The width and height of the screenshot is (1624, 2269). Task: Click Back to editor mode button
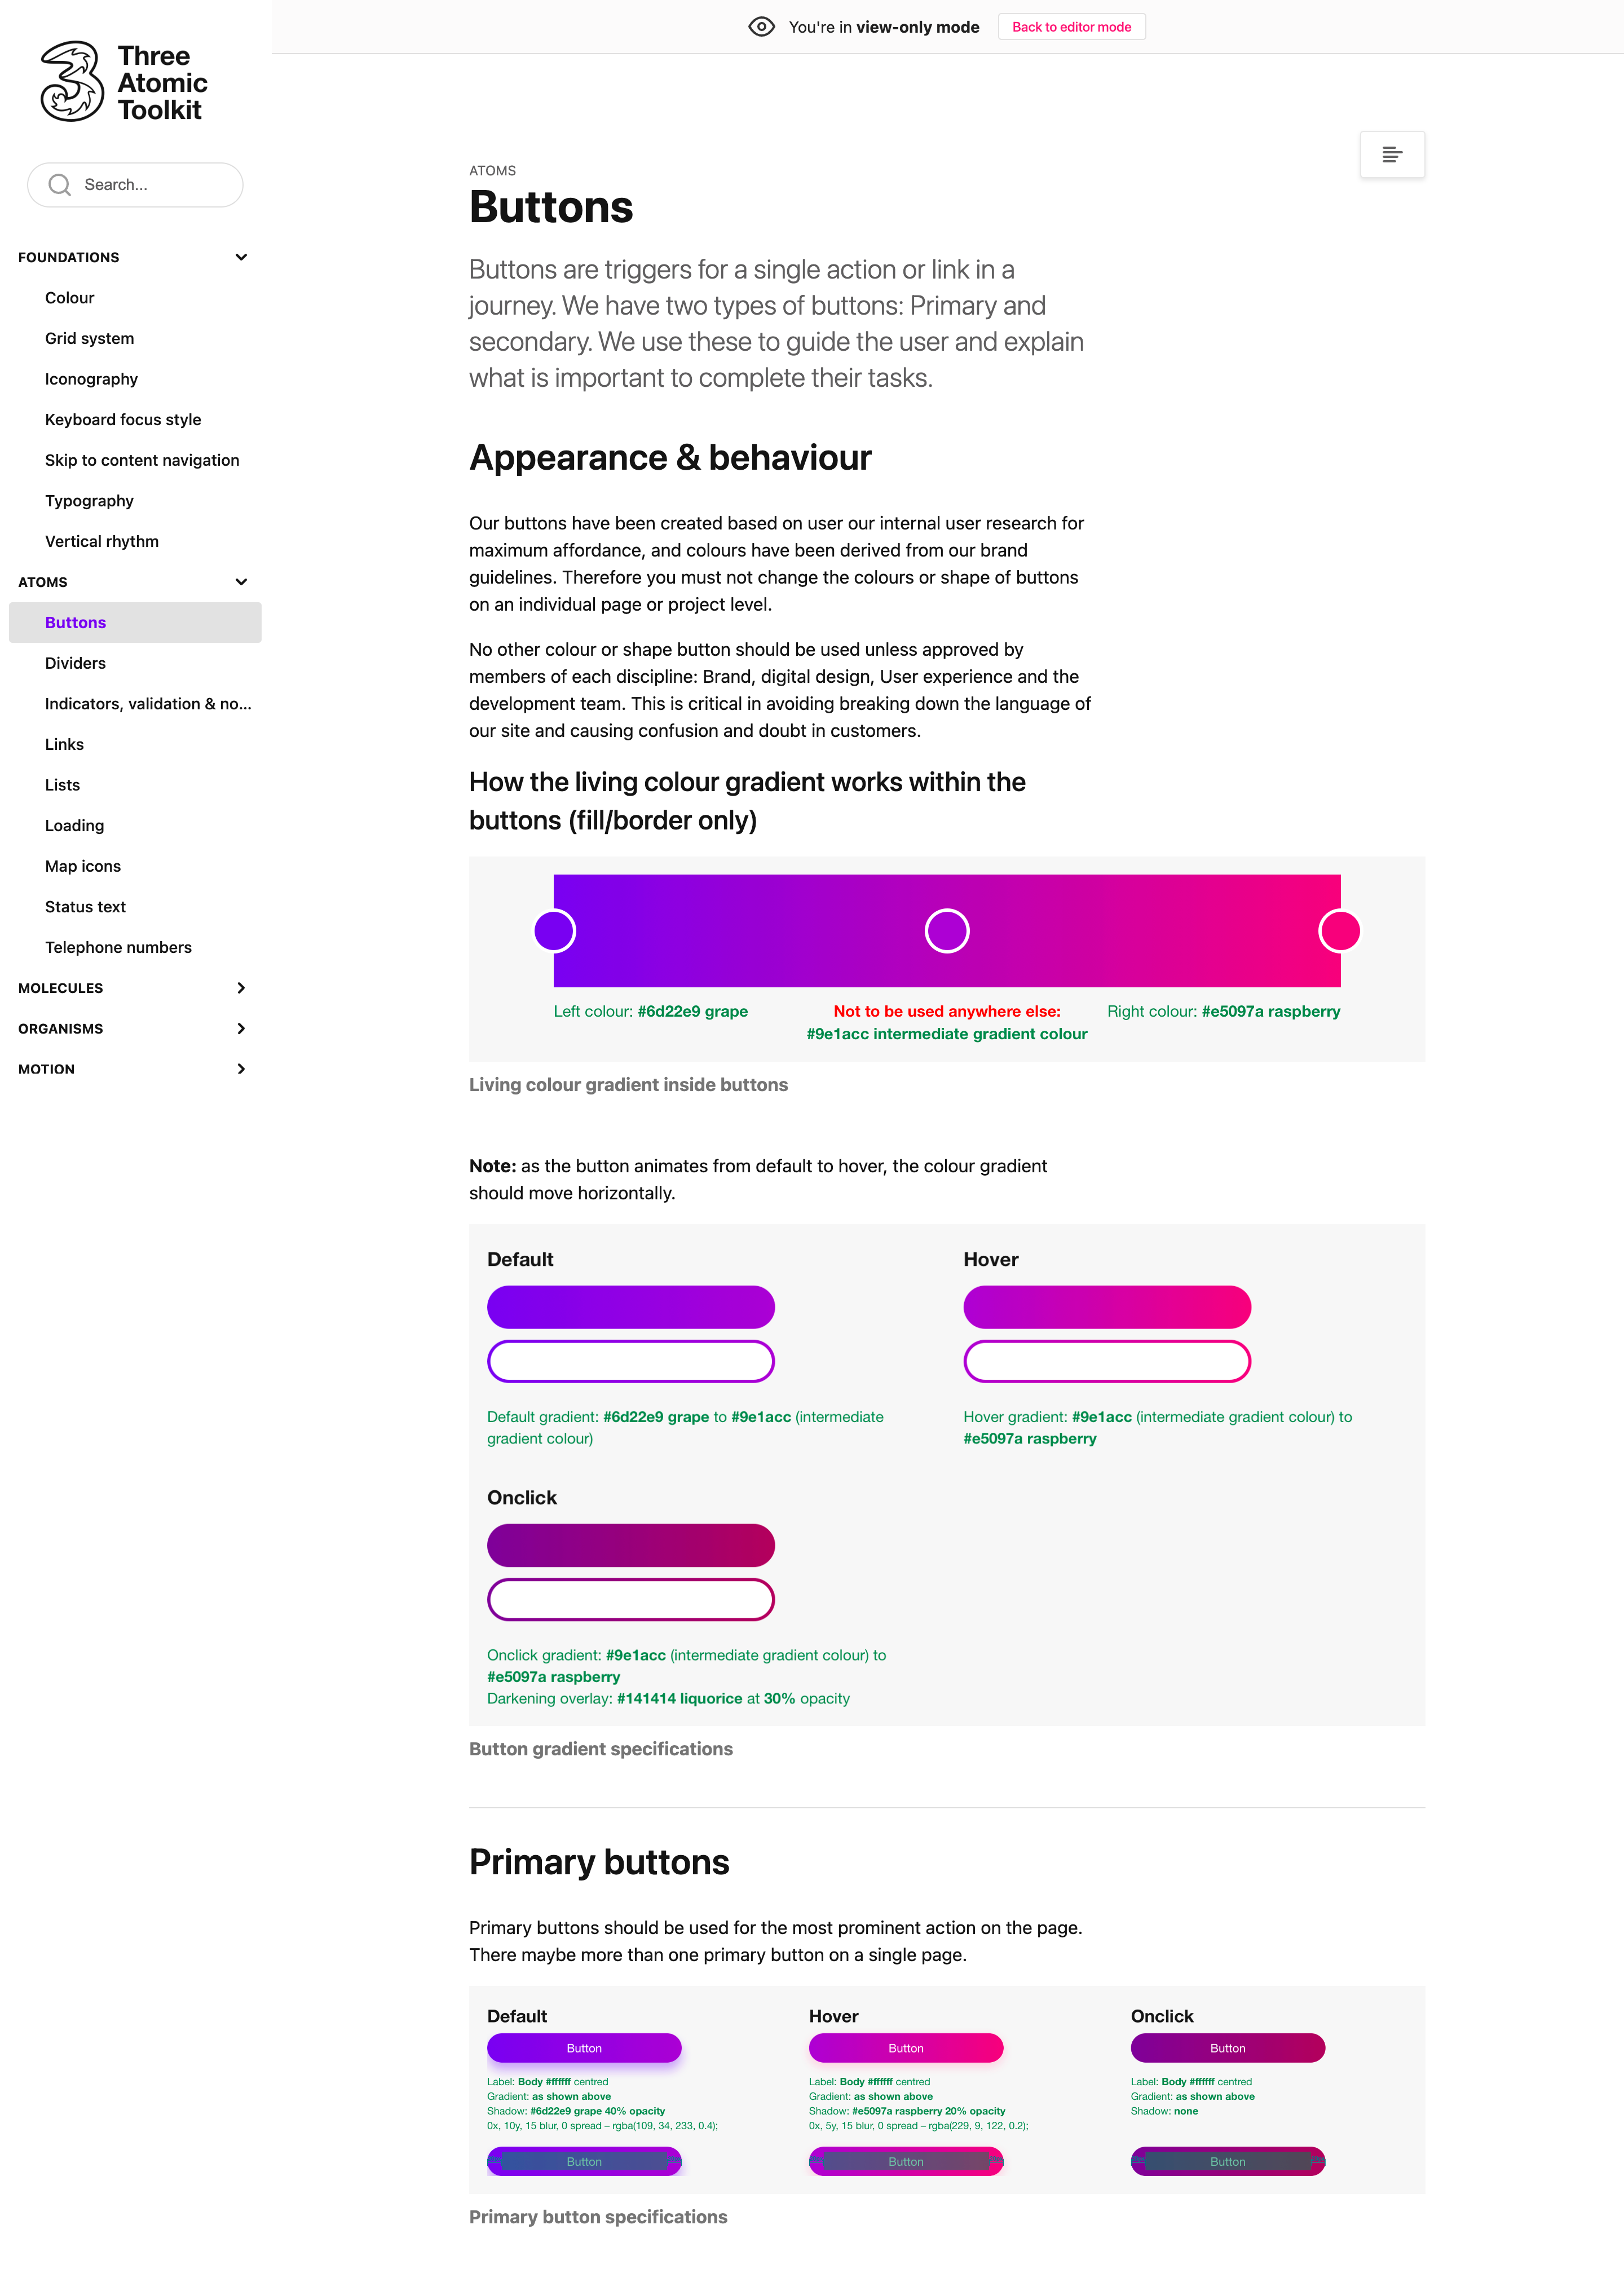click(x=1071, y=27)
